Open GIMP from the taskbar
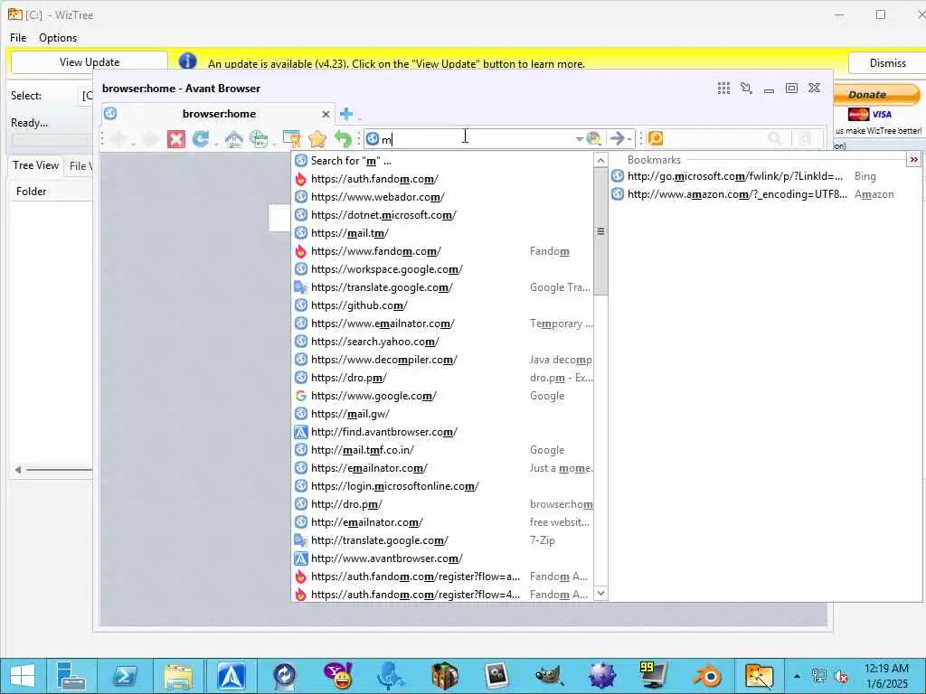The height and width of the screenshot is (694, 926). click(x=549, y=676)
